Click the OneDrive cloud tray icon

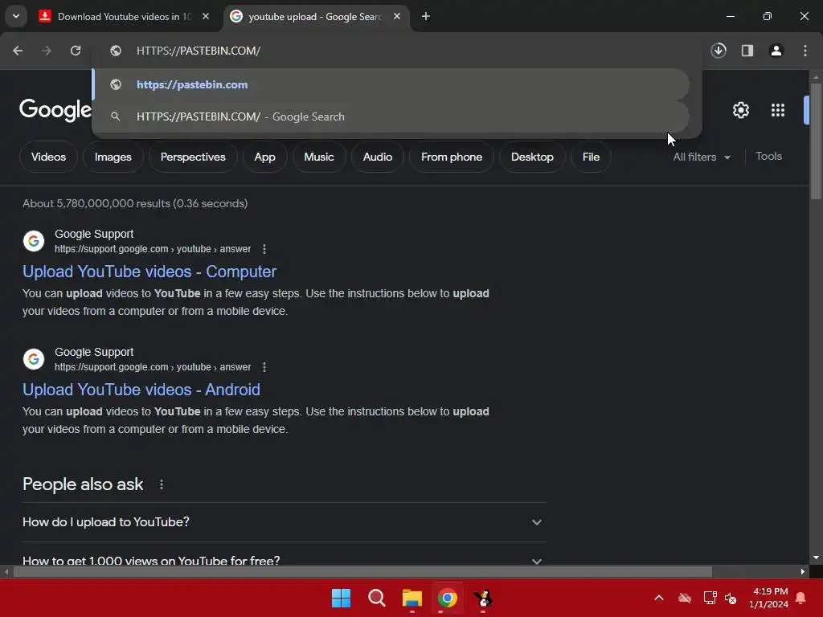click(685, 598)
